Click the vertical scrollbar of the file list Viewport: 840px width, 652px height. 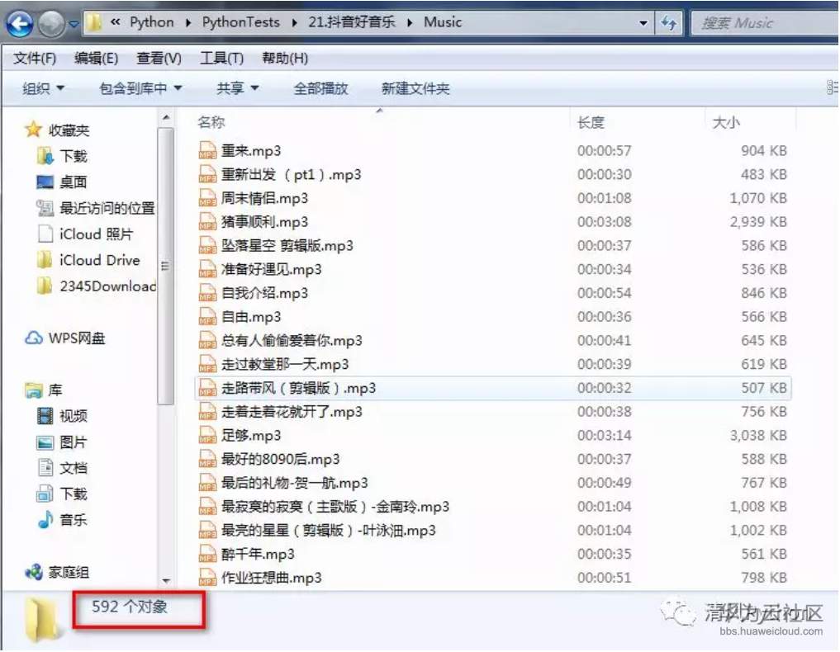[166, 264]
